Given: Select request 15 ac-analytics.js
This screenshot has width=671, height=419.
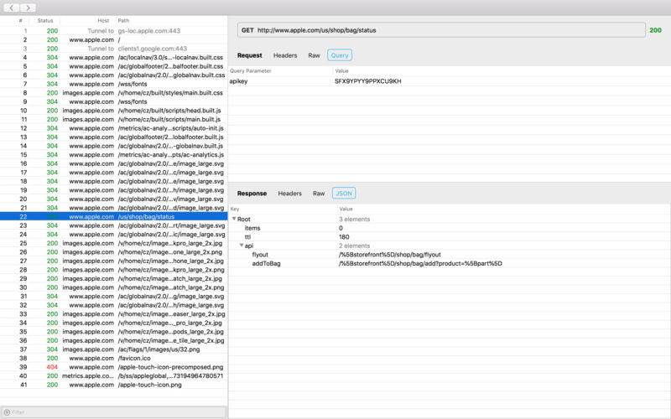Looking at the screenshot, I should pyautogui.click(x=114, y=155).
